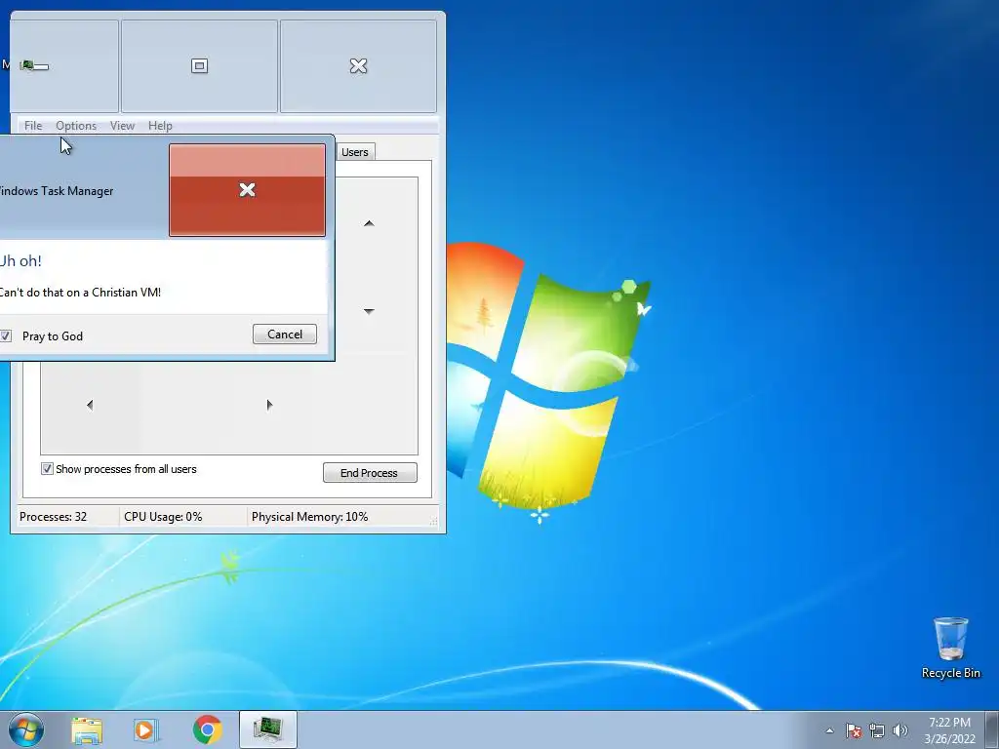Open the Help menu in Task Manager
Viewport: 999px width, 749px height.
(x=160, y=126)
